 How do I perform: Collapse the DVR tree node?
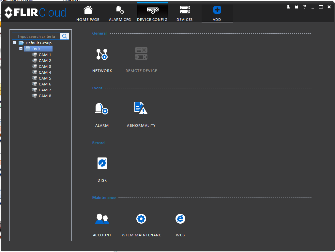click(21, 49)
